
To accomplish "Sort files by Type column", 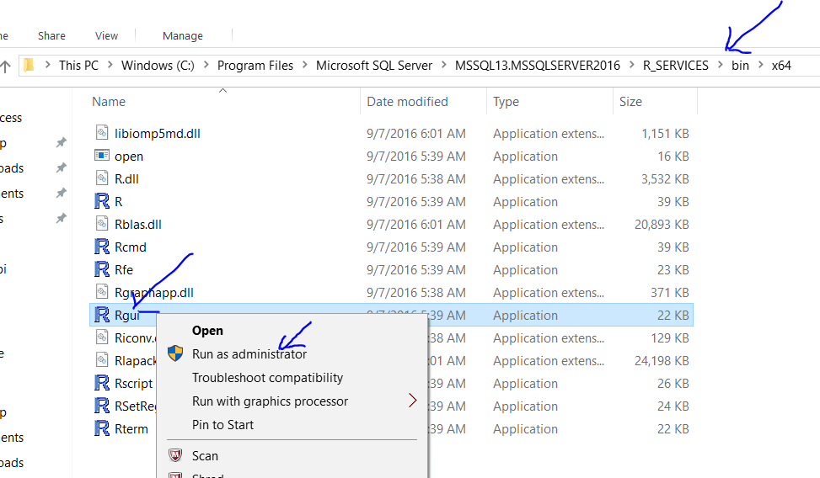I will pyautogui.click(x=506, y=102).
